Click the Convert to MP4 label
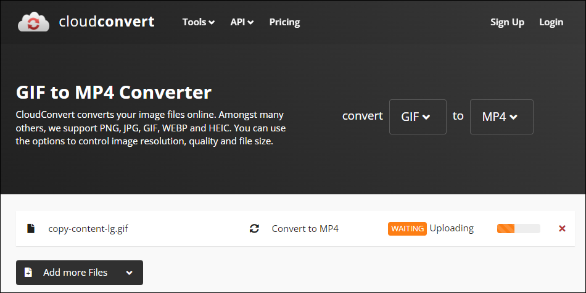This screenshot has height=293, width=586. pos(305,228)
